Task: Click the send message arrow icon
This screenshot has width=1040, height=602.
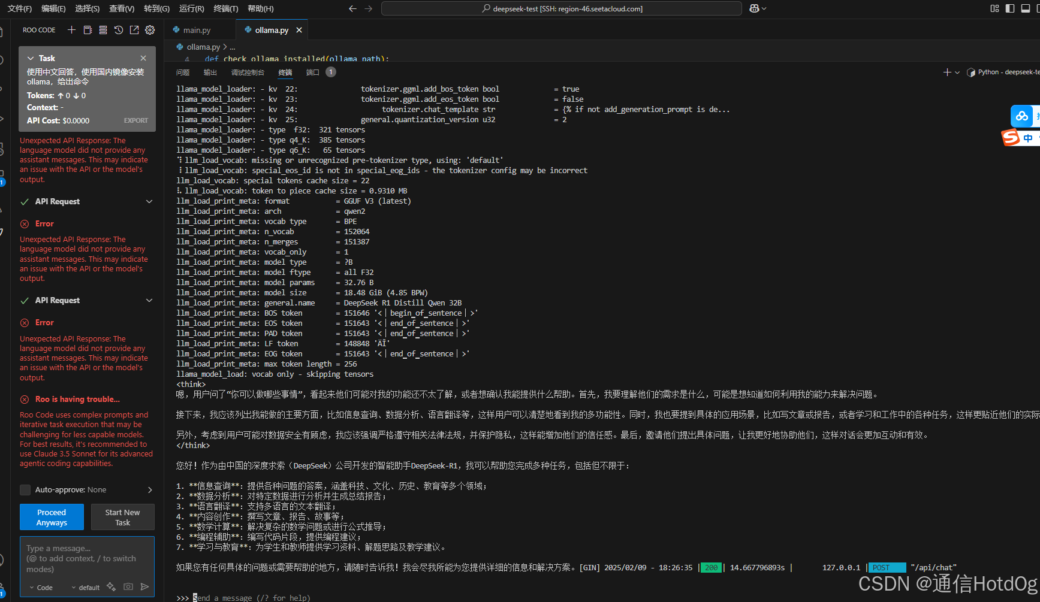Action: [144, 587]
